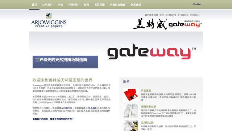The height and width of the screenshot is (131, 232).
Task: Open the 联系我们 menu item
Action: (136, 5)
